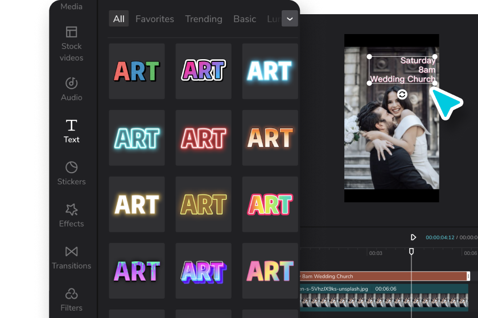The image size is (478, 318).
Task: Switch to the Basic tab
Action: (245, 19)
